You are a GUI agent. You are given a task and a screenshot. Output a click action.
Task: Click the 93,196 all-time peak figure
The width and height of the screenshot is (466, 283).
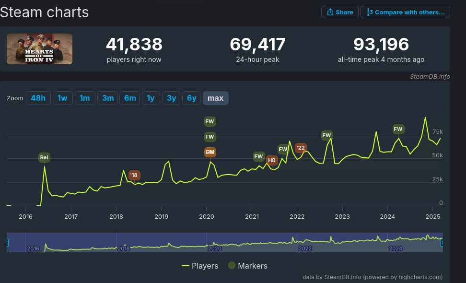click(x=381, y=45)
